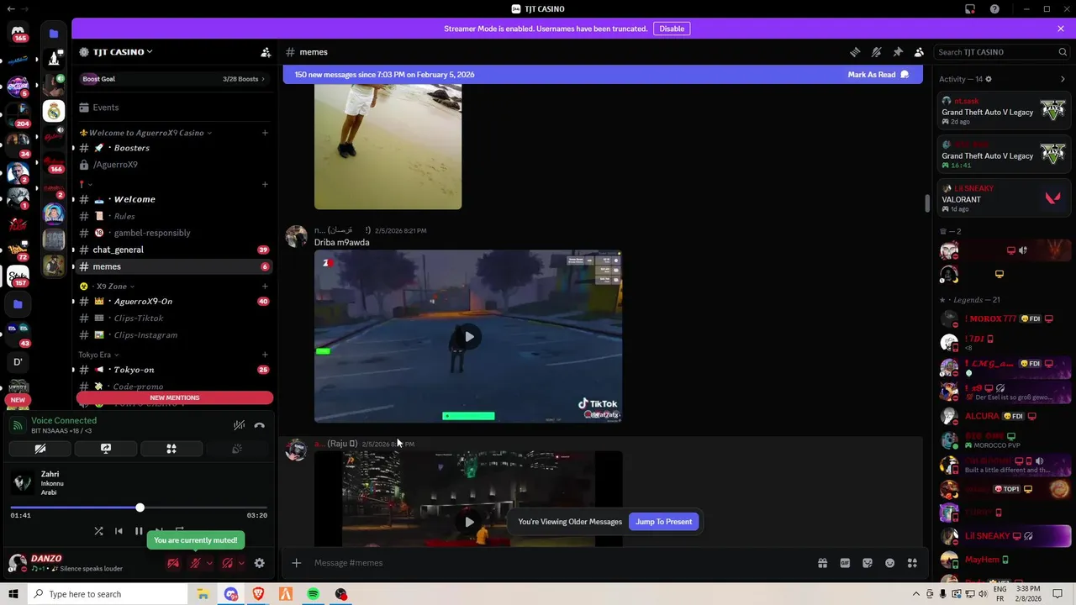Viewport: 1076px width, 605px height.
Task: Toggle shuffle on the music player
Action: 98,531
